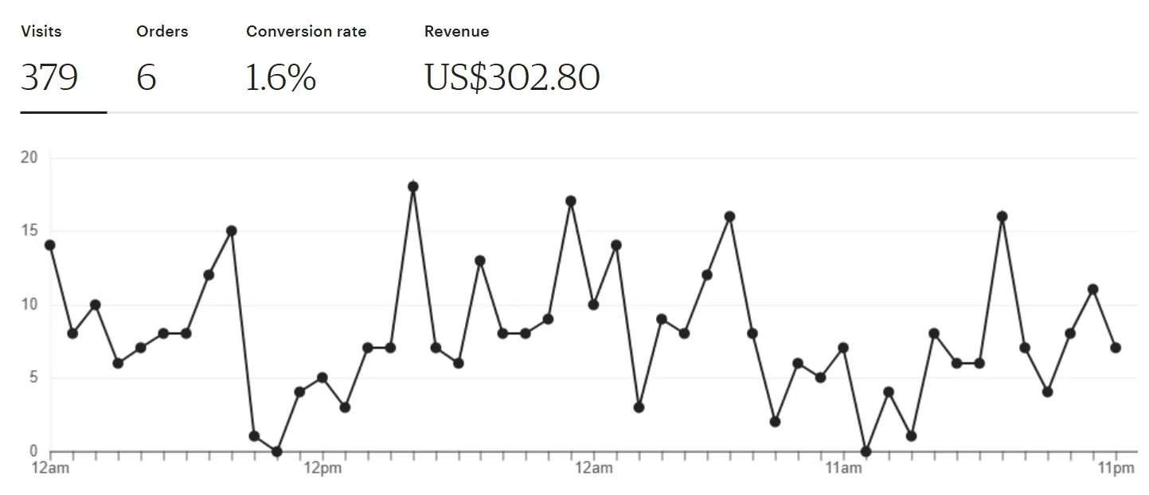Switch to the Visits tab
1149x495 pixels.
pyautogui.click(x=49, y=64)
